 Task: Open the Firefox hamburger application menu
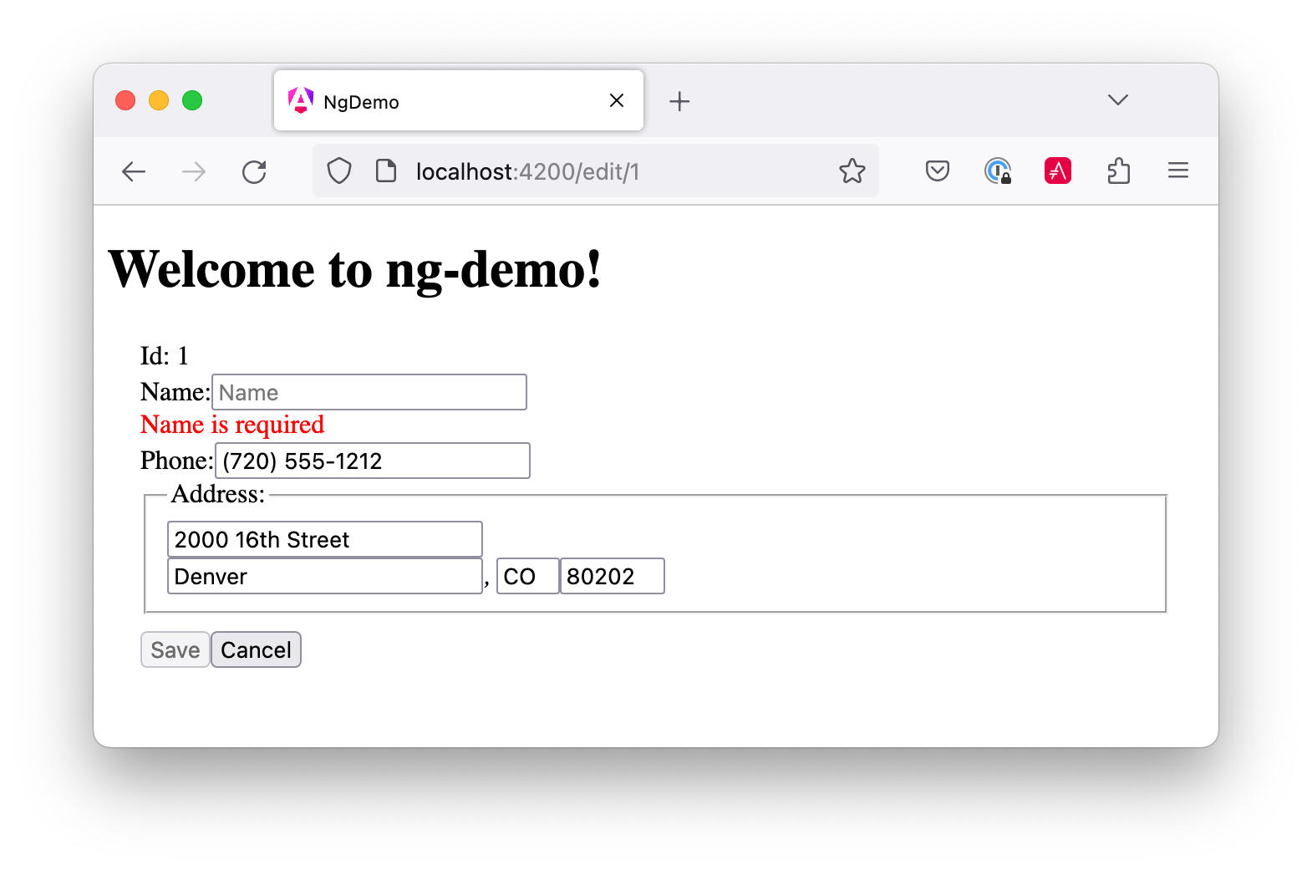[x=1178, y=171]
